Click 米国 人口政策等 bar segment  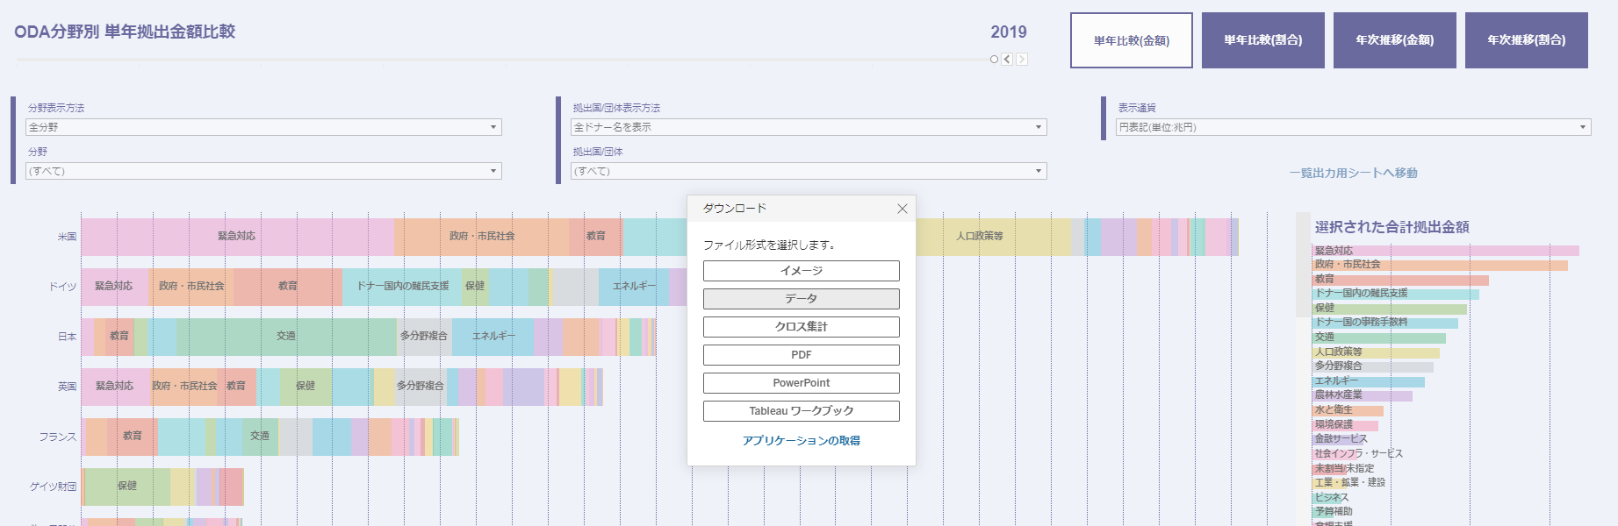click(993, 237)
